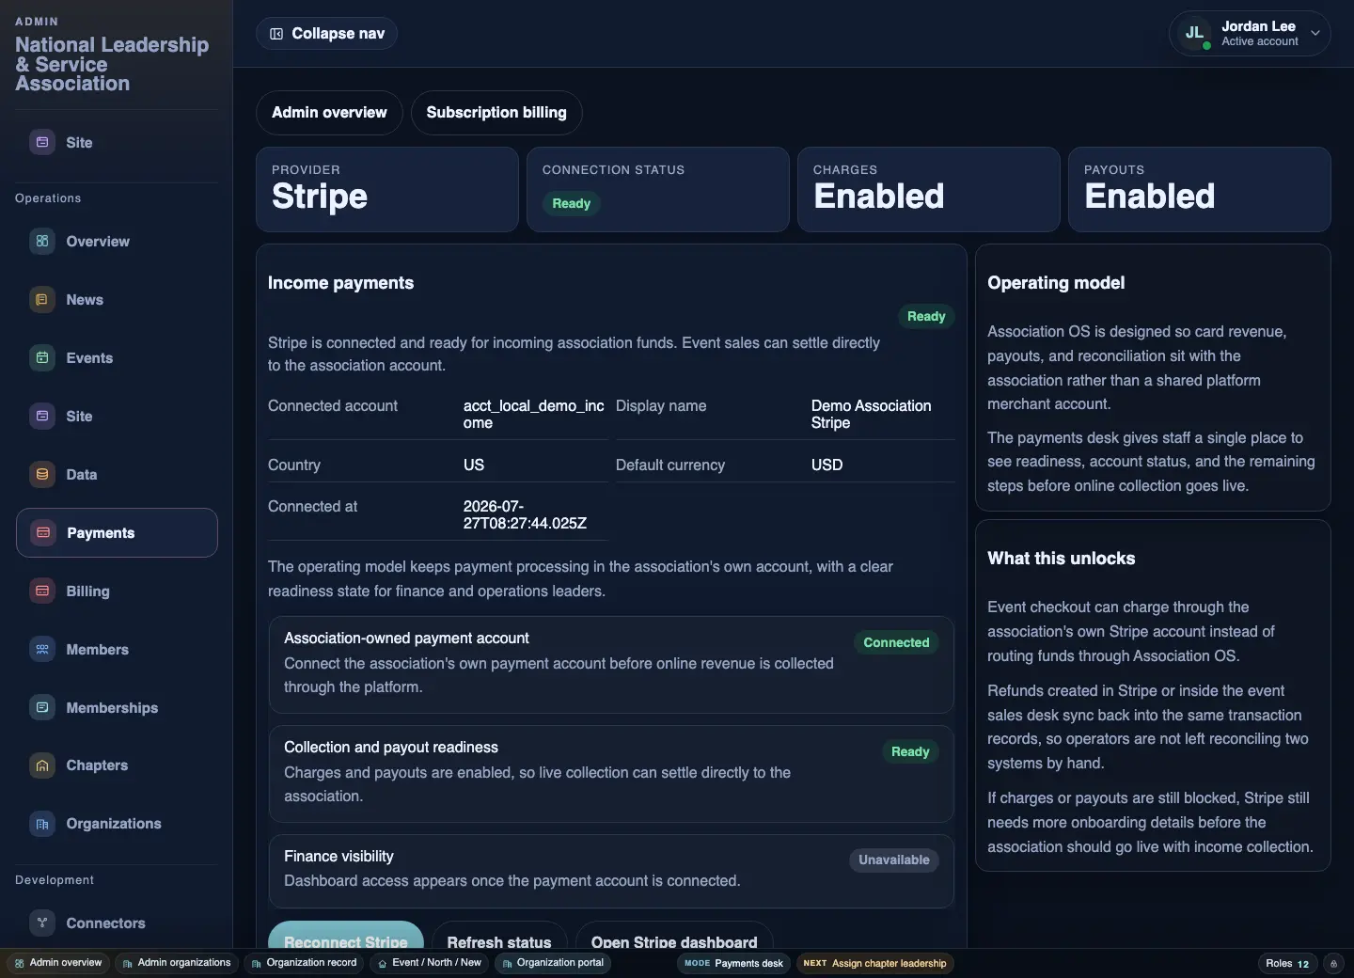Select the Demo Association Stripe display name
This screenshot has height=978, width=1354.
pos(872,415)
